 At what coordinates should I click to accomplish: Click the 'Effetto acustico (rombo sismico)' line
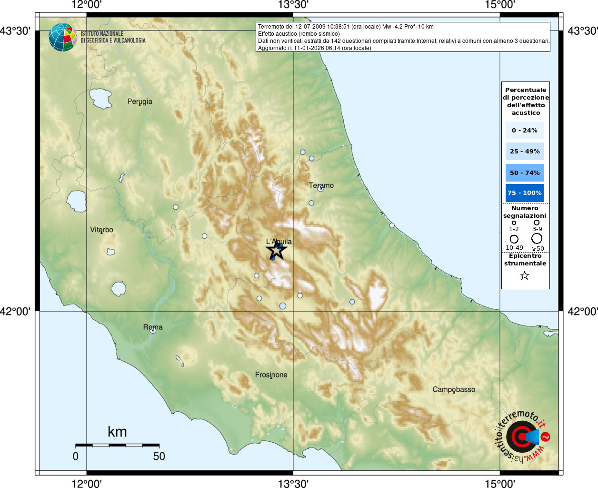click(299, 34)
